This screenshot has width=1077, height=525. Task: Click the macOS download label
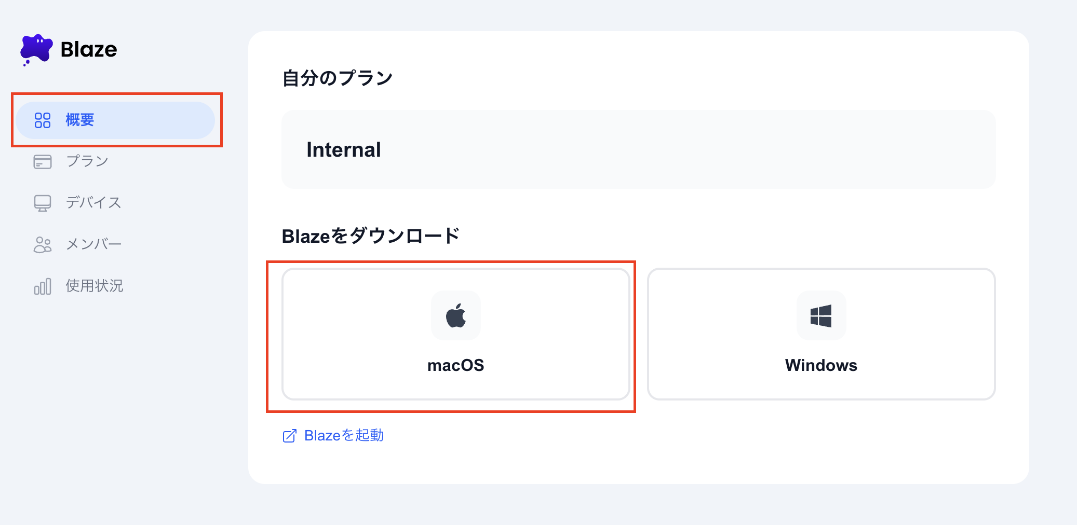(455, 365)
